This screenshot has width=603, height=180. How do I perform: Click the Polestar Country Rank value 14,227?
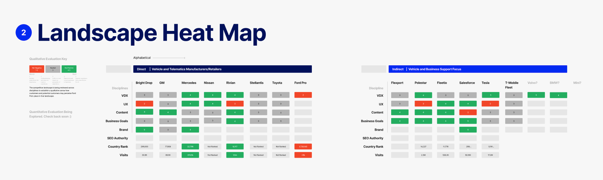point(423,146)
